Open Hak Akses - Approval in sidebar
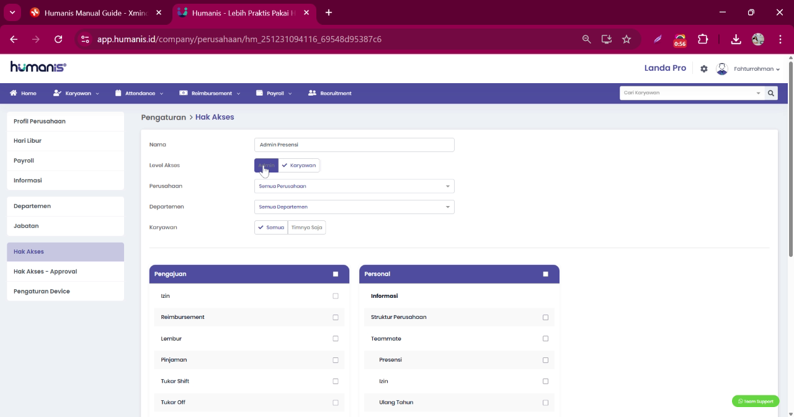This screenshot has width=794, height=417. (65, 271)
